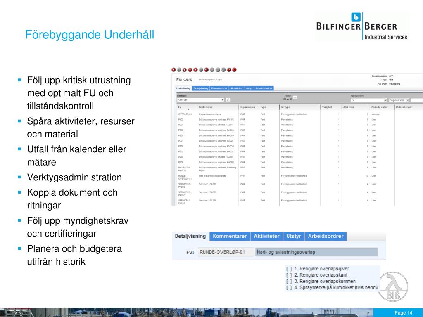The image size is (423, 317).
Task: Sort by the Type column header
Action: [269, 107]
